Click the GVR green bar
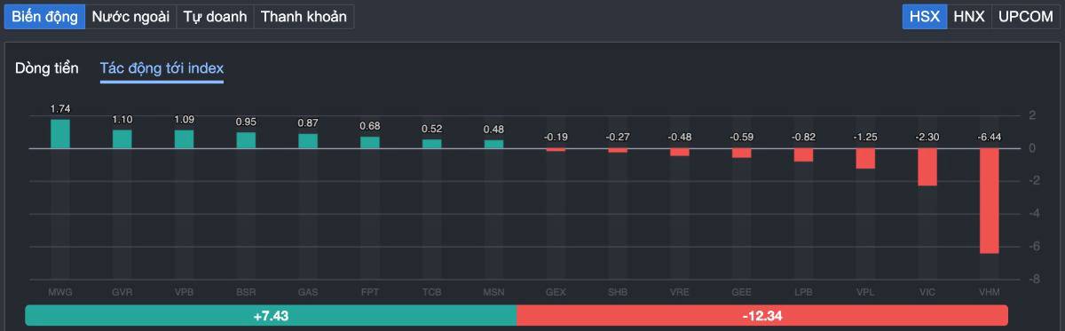1065x331 pixels. pyautogui.click(x=122, y=139)
